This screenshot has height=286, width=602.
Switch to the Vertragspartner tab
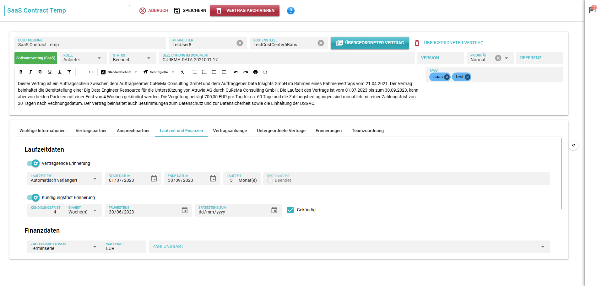pos(91,131)
